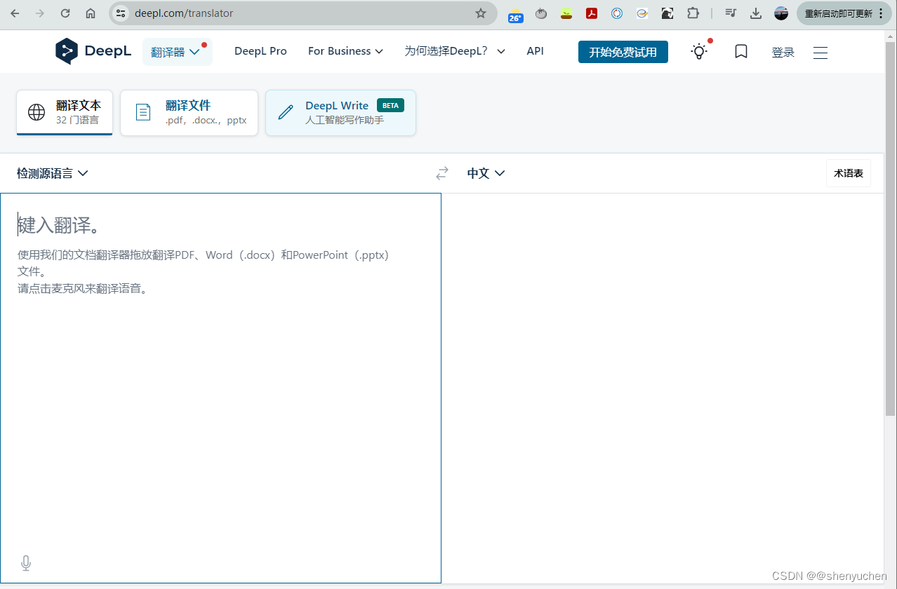
Task: Open the hamburger menu icon
Action: [820, 53]
